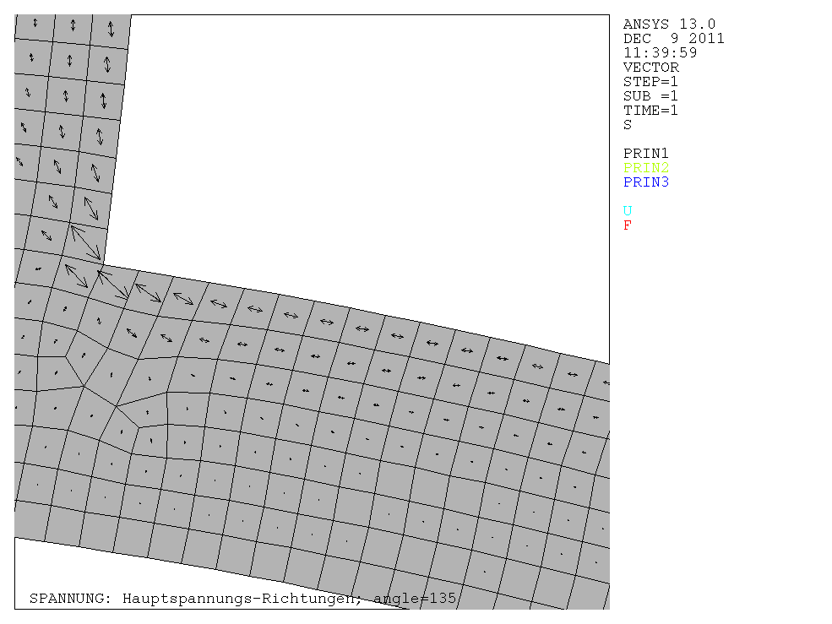
Task: Click the DEC 9 2011 date text
Action: (673, 39)
